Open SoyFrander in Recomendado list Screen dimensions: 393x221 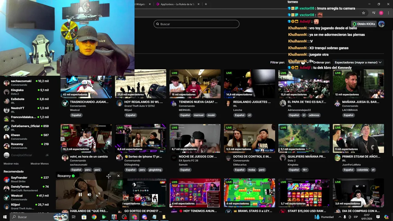26,179
